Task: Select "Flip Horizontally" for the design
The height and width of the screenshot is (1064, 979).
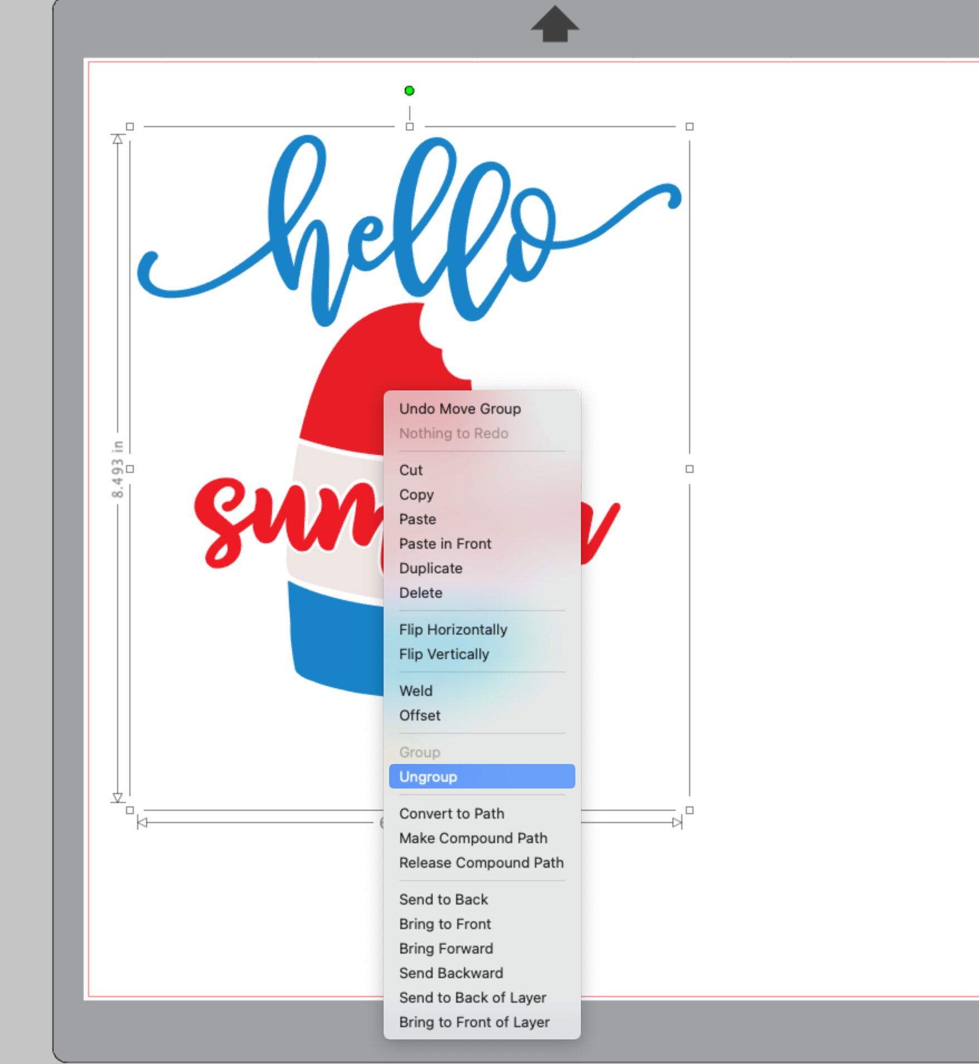Action: click(453, 629)
